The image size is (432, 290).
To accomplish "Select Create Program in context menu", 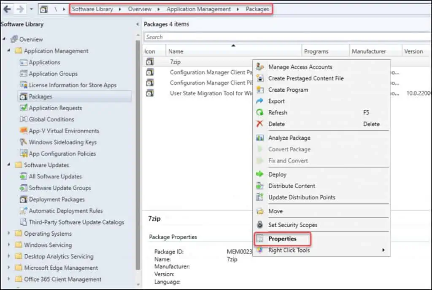I will coord(288,90).
